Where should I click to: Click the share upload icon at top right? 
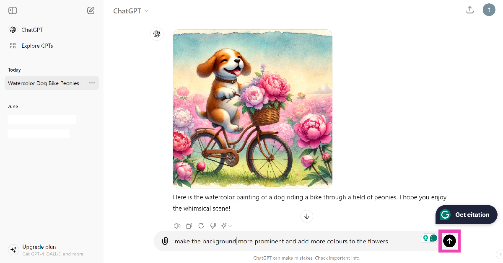(x=470, y=10)
